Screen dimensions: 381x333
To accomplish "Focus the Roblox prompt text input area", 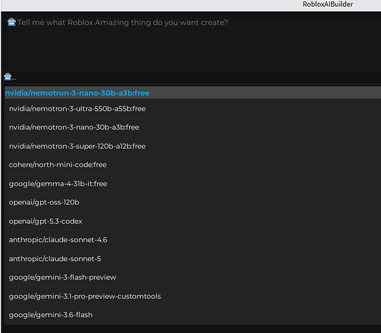I will point(194,44).
